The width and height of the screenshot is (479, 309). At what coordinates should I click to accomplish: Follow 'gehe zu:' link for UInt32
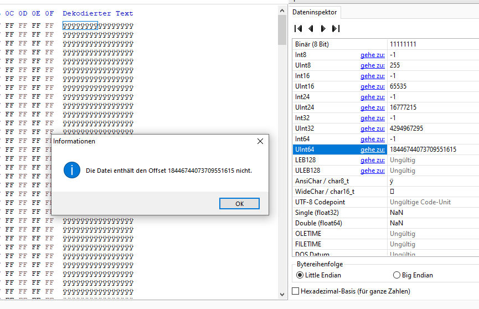click(x=372, y=128)
